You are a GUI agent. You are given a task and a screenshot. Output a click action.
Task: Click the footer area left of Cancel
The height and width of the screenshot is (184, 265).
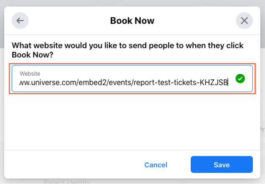[73, 164]
